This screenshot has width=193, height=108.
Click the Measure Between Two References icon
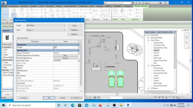95,10
